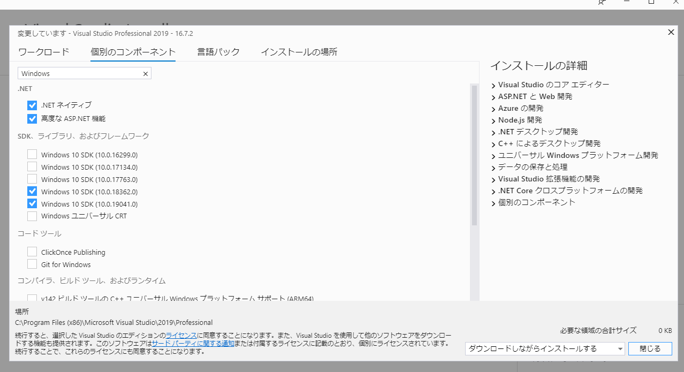Expand .NET Core クロスプラットフォームの開発 details
Viewport: 684px width, 372px height.
click(493, 191)
